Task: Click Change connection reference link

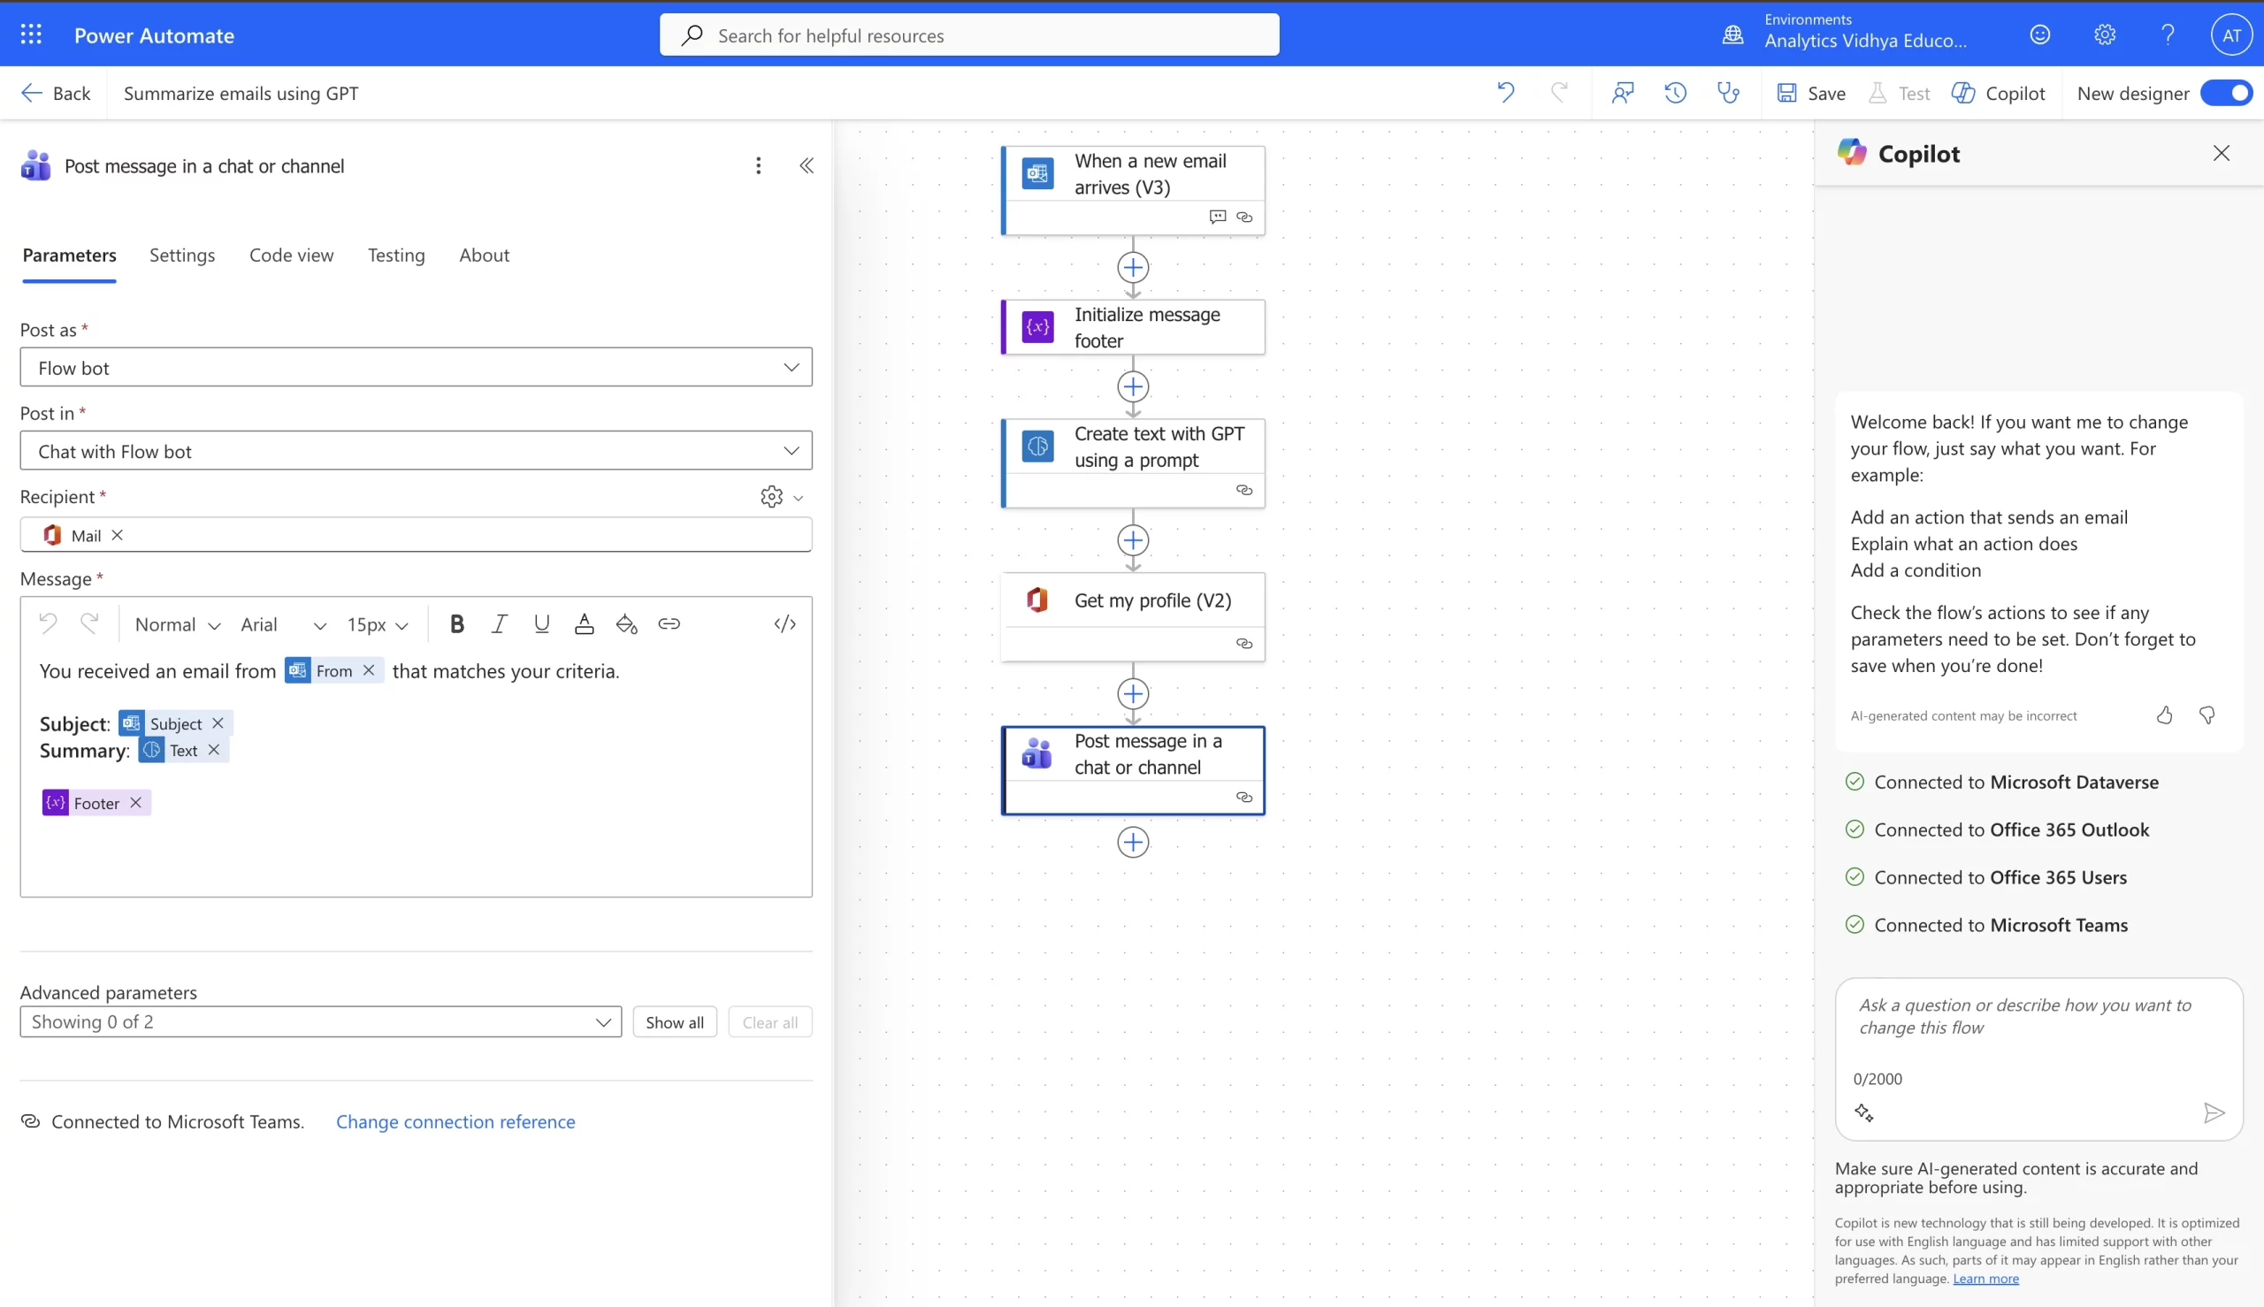Action: point(456,1121)
